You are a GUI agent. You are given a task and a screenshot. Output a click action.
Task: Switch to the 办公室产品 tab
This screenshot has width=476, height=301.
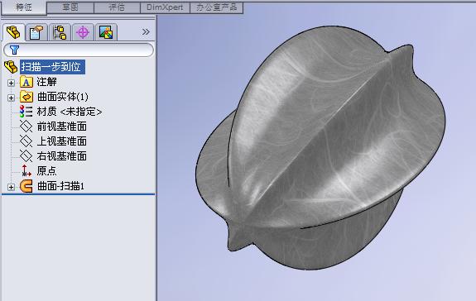[216, 7]
